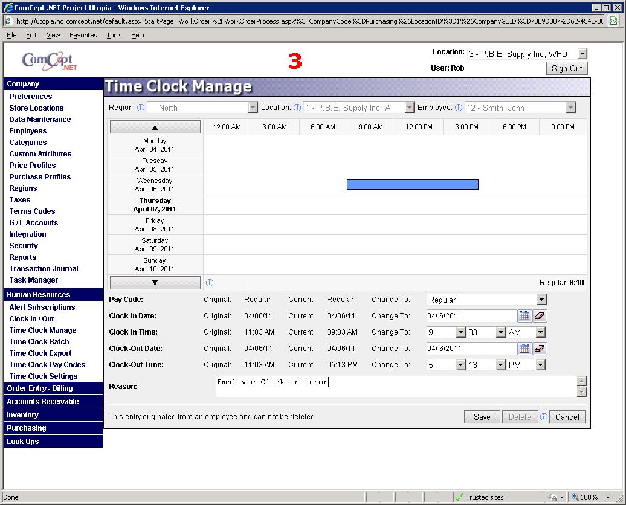This screenshot has height=505, width=626.
Task: Save the time clock changes
Action: click(x=482, y=417)
